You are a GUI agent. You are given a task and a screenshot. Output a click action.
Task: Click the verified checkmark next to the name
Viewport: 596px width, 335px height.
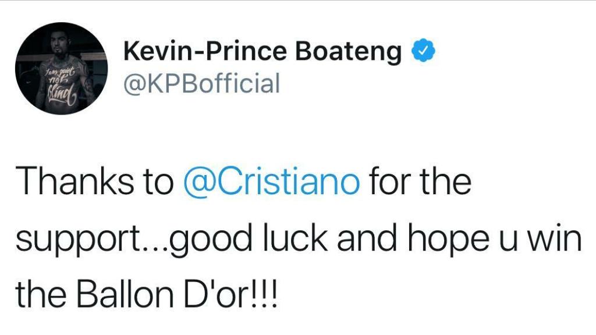click(x=424, y=51)
